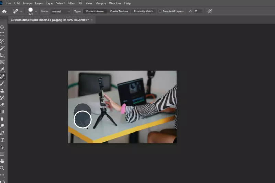Select the Gradient tool
Screen dimensions: 275x183
pos(2,112)
